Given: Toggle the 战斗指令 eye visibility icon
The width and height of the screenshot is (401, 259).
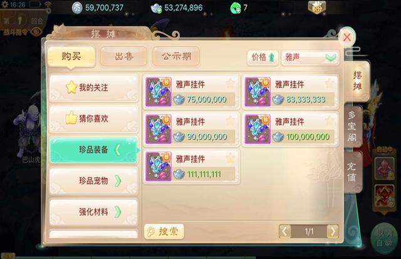Looking at the screenshot, I should (36, 32).
